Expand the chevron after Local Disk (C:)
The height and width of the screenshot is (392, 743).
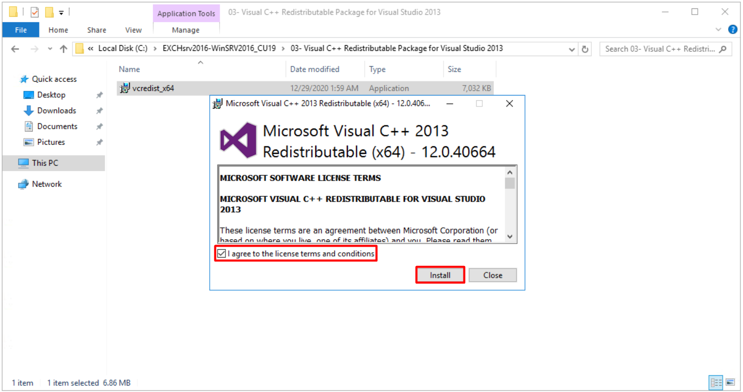point(156,49)
